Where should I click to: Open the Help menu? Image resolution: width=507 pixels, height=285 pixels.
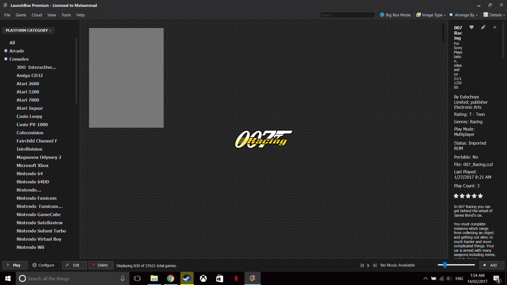point(81,15)
